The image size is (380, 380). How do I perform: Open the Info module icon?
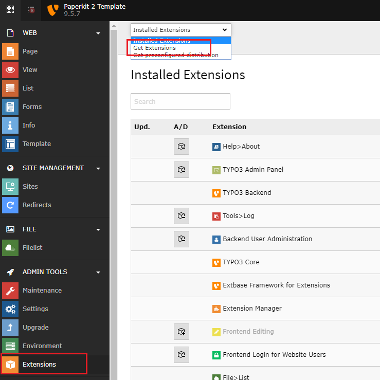click(x=10, y=125)
